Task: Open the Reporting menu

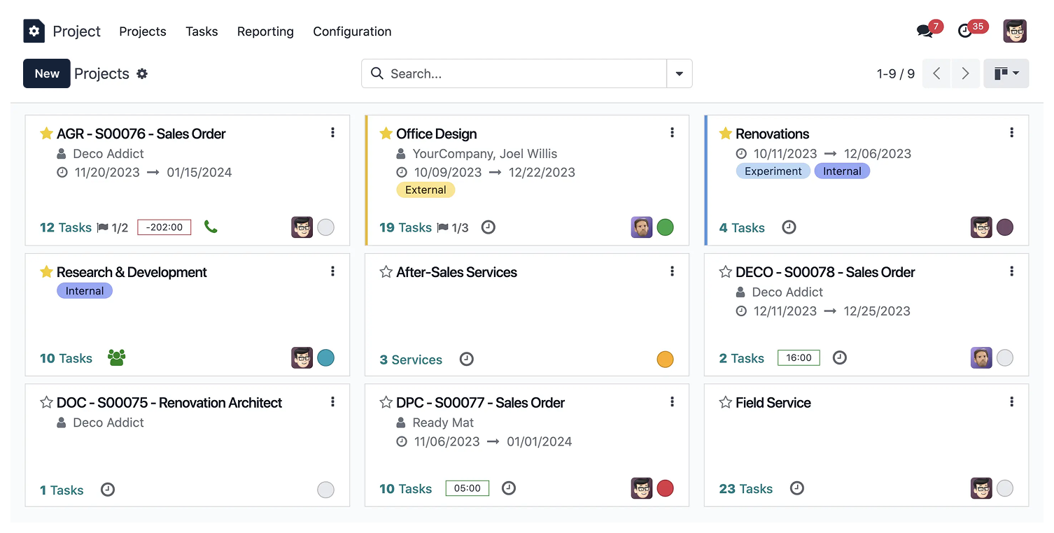Action: click(x=265, y=31)
